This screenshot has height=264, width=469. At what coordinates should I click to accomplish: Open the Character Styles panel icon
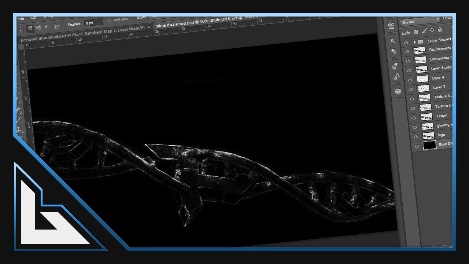coord(396,77)
